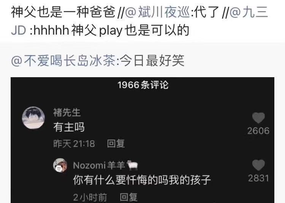Click the 2606 like count
This screenshot has height=203, width=285.
[x=258, y=131]
